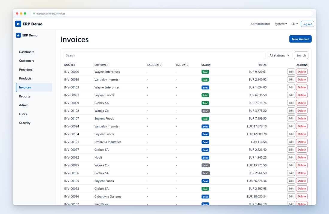Edit invoice INV-00101
The image size is (329, 214).
tap(291, 142)
